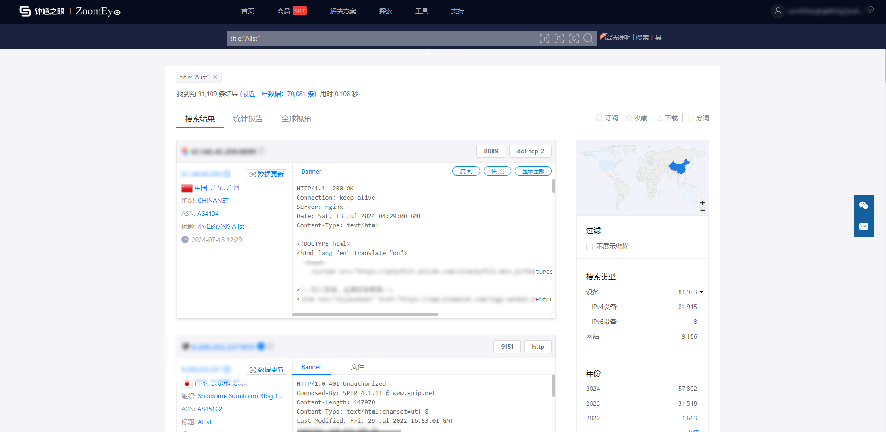
Task: Open the AList title link
Action: point(205,422)
